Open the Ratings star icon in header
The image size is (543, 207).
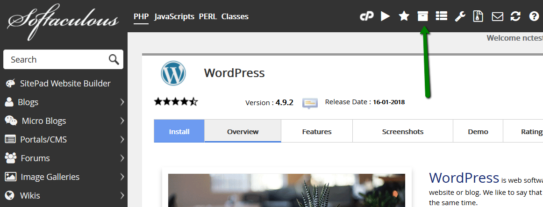[404, 16]
